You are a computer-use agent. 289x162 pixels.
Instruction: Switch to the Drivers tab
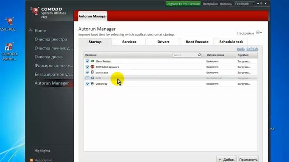(x=163, y=42)
